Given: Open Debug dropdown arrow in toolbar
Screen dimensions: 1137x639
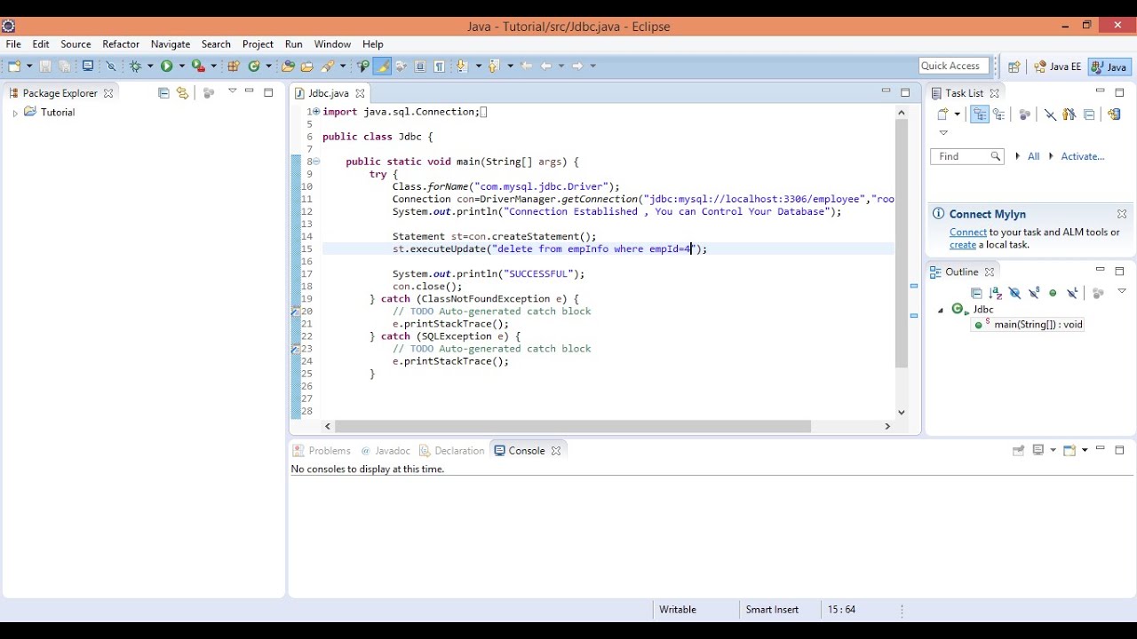Looking at the screenshot, I should click(150, 66).
